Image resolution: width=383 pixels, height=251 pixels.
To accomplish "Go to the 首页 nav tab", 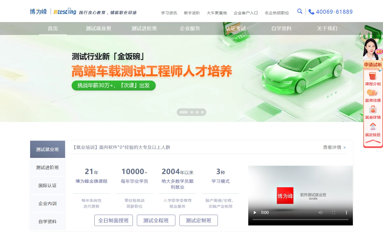I will click(x=53, y=29).
